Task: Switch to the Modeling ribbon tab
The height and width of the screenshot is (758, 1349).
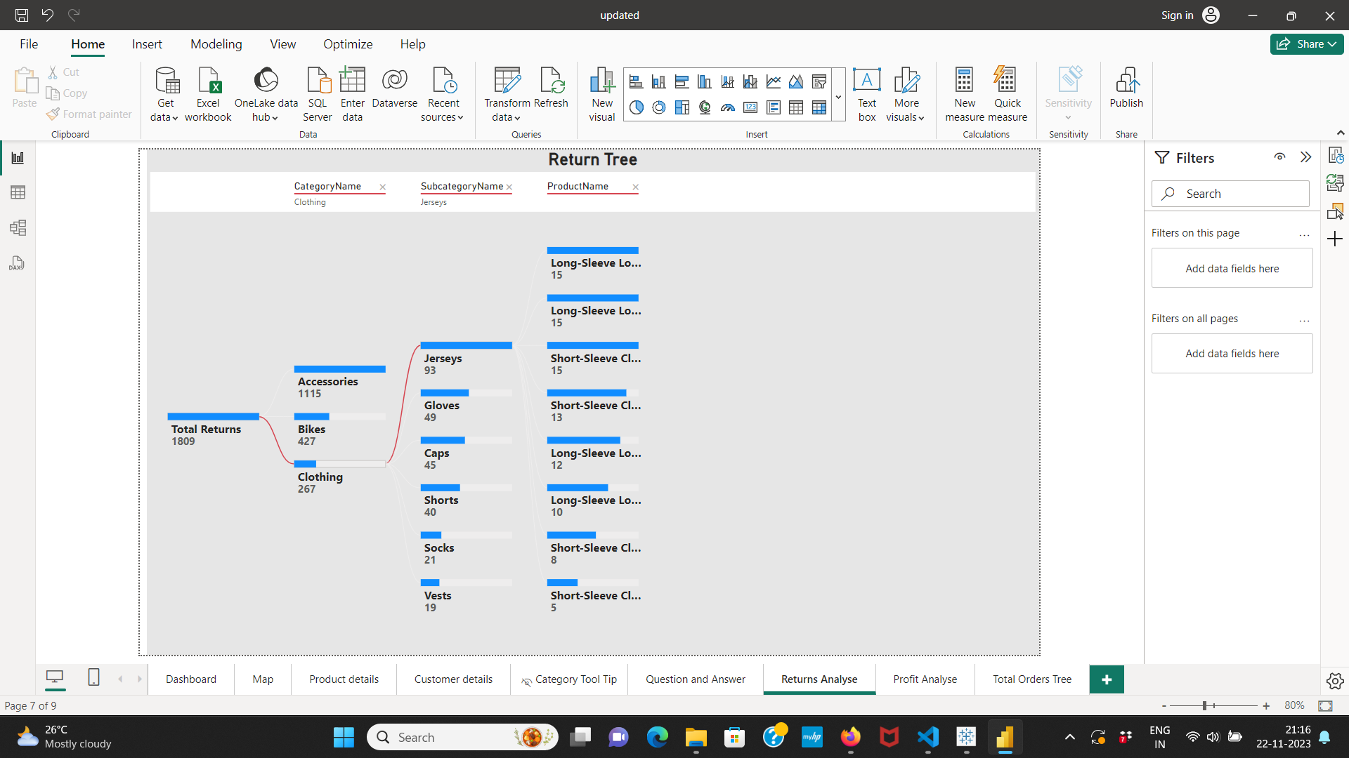Action: coord(216,44)
